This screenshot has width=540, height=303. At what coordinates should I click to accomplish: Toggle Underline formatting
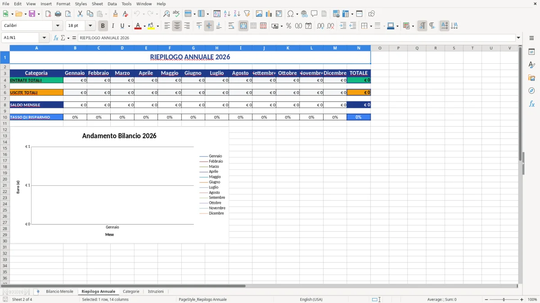pyautogui.click(x=122, y=26)
